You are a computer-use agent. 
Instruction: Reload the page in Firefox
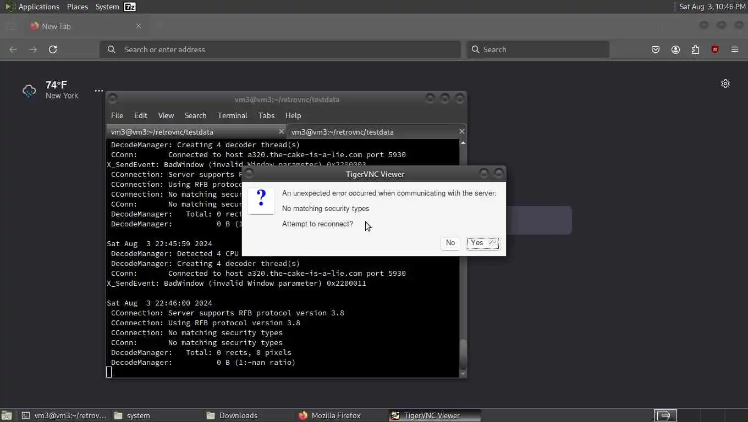(x=53, y=49)
